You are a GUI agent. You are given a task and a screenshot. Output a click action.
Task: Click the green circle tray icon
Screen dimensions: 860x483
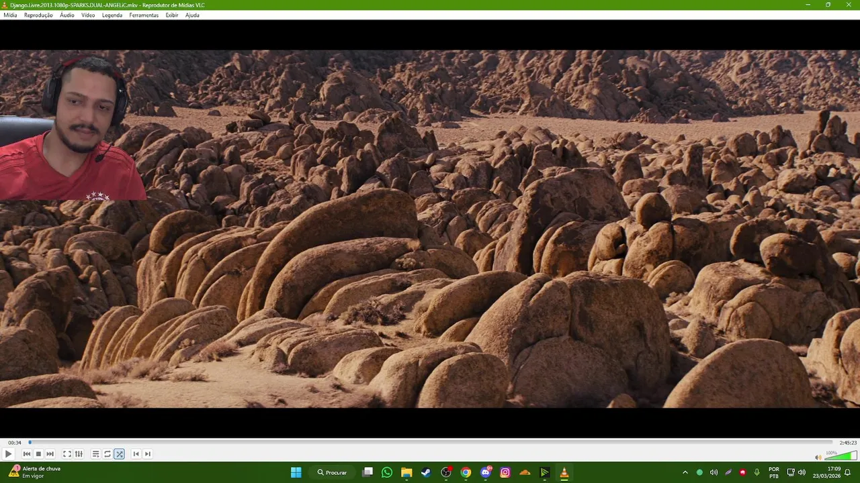[x=699, y=472]
